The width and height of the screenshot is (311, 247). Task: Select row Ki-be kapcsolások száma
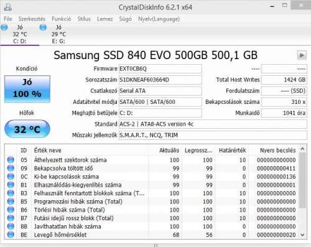coord(152,177)
